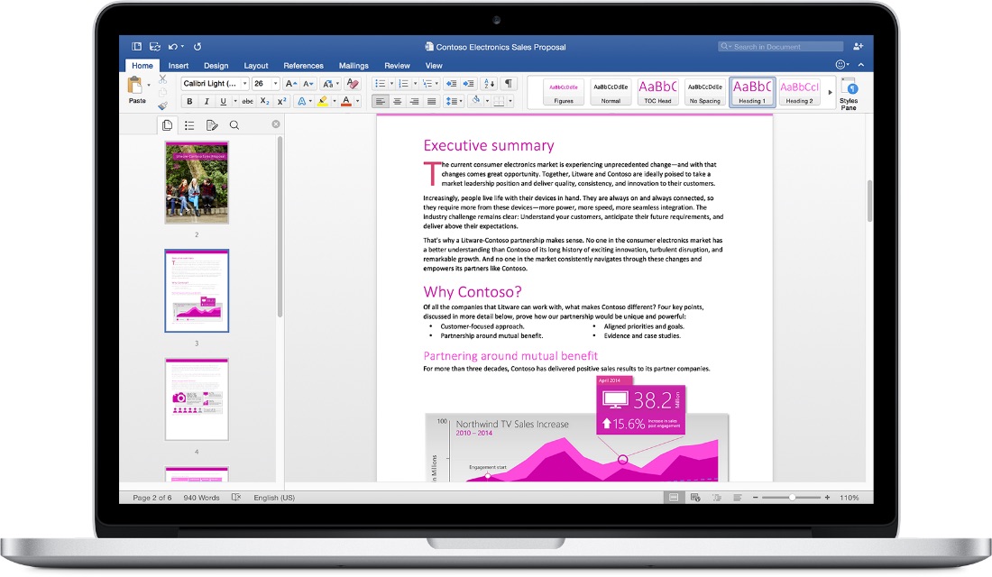Apply the superscript icon

coord(281,101)
